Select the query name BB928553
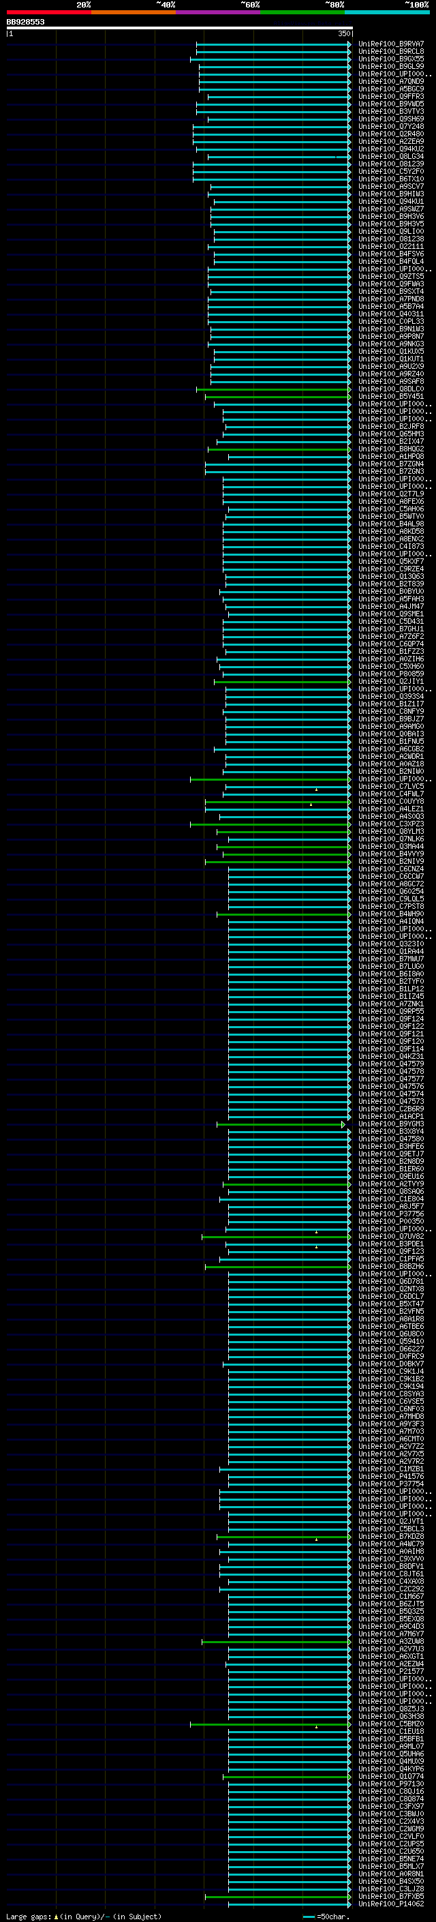Screen dimensions: 436x1922 pos(25,22)
